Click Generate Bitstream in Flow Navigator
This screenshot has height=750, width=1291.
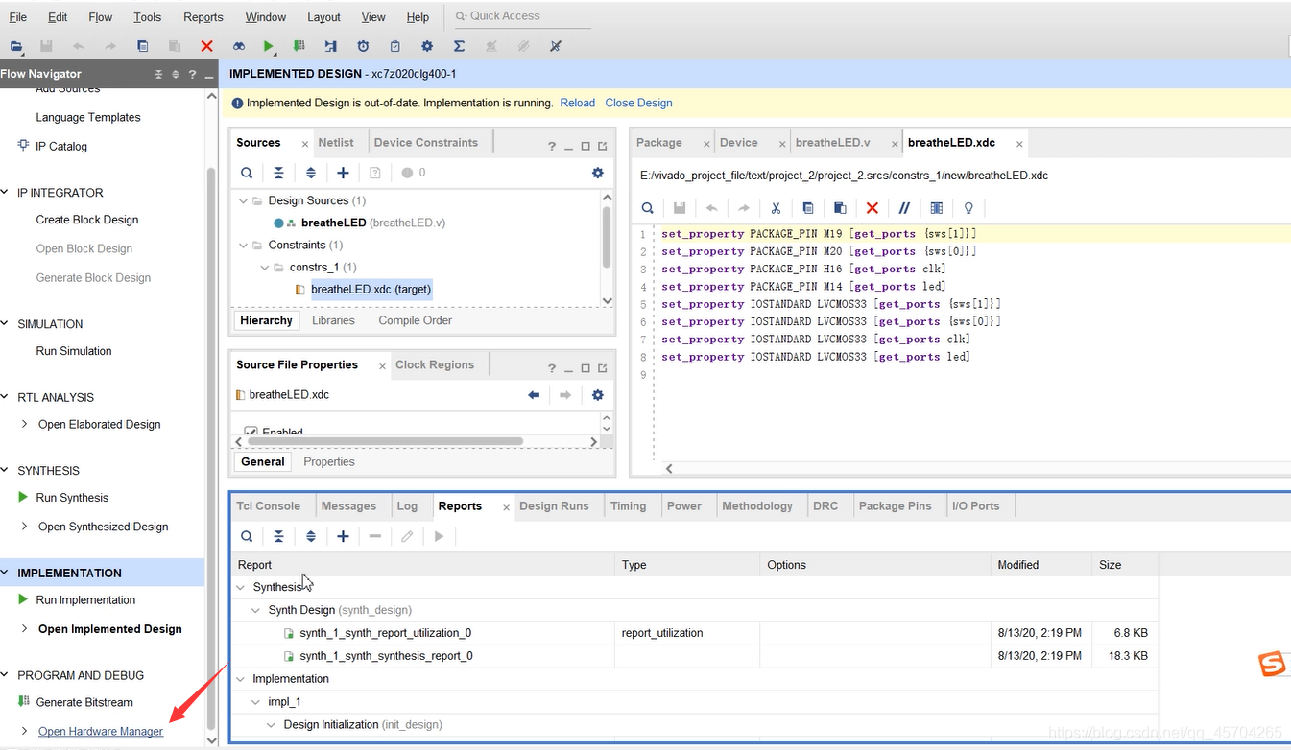(84, 702)
